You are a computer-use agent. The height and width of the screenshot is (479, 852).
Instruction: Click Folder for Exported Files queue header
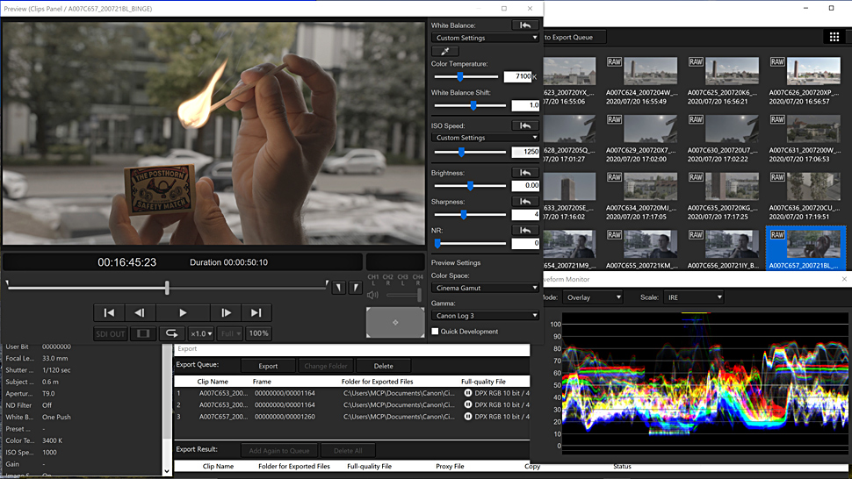click(377, 382)
